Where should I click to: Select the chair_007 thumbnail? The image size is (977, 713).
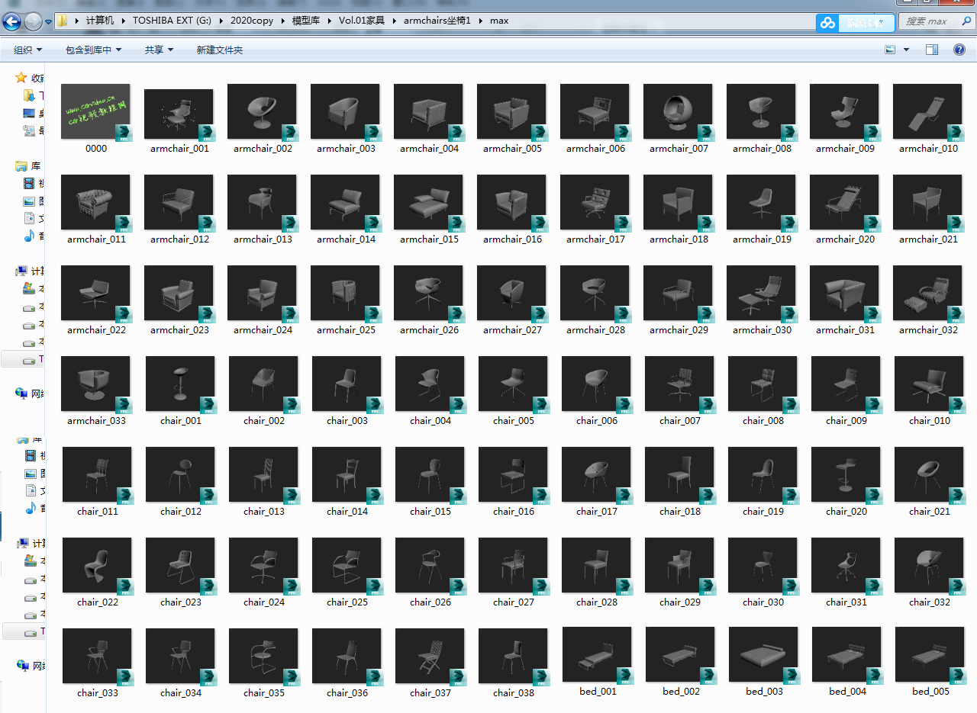pyautogui.click(x=679, y=384)
